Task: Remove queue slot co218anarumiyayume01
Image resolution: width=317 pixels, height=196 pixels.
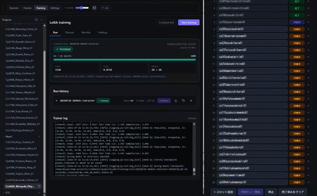Action: [308, 36]
